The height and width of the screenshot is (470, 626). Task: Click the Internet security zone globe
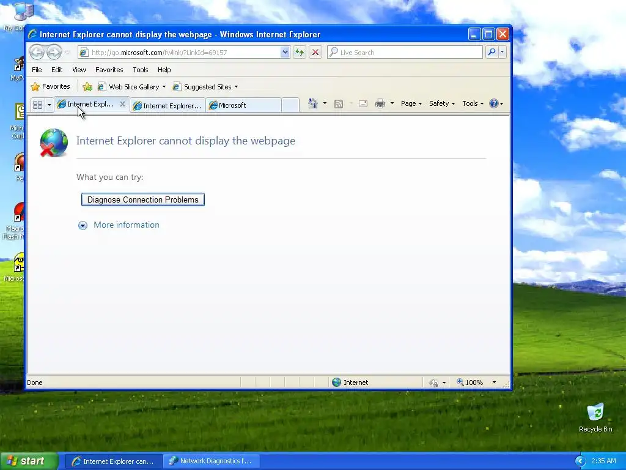[x=337, y=382]
